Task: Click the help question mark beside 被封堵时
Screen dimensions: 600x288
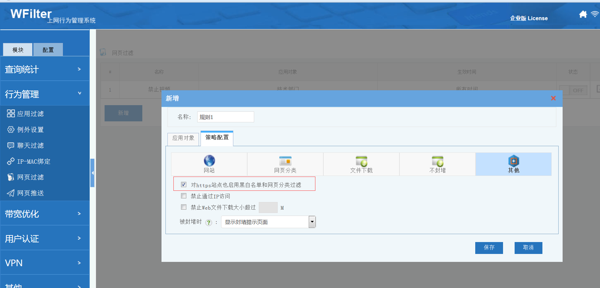Action: tap(208, 223)
